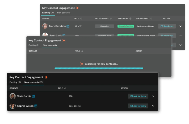Click Reach out button for Mary Davidson
The height and width of the screenshot is (124, 189).
click(167, 26)
